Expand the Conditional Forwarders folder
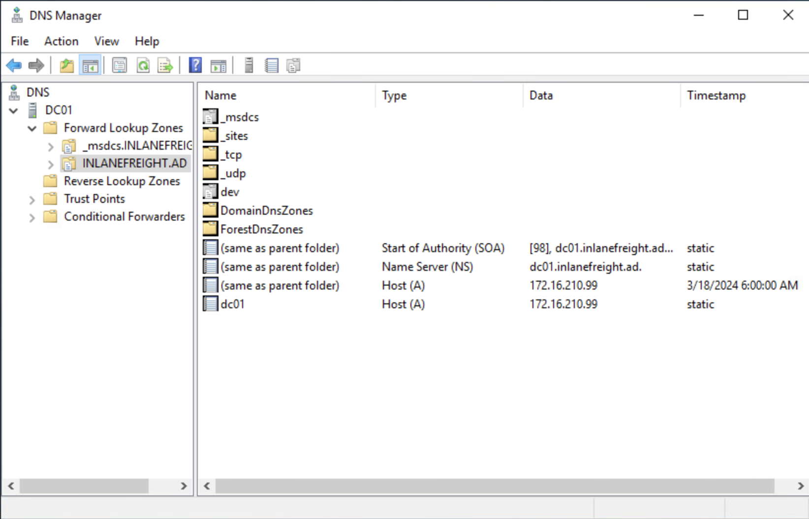The width and height of the screenshot is (809, 519). pyautogui.click(x=32, y=218)
